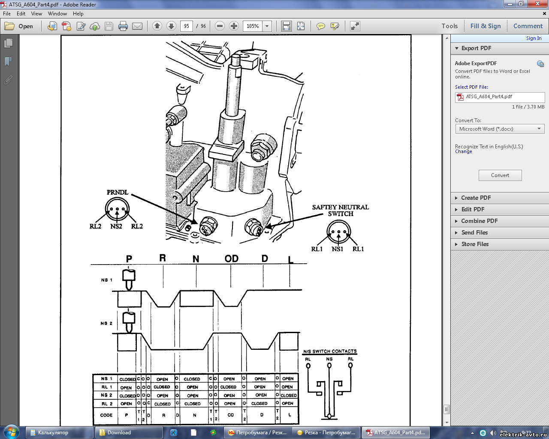Switch to Read Mode full-screen icon
The image size is (549, 439).
pos(355,26)
